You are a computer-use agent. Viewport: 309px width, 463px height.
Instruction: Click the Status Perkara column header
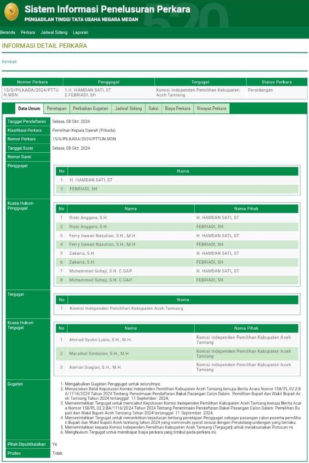click(276, 82)
